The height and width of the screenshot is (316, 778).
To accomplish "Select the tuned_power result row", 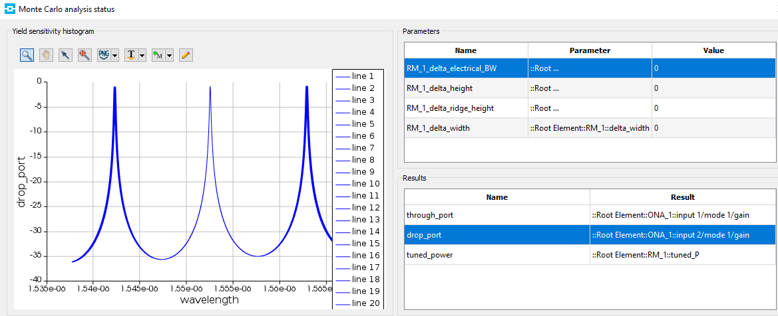I will [x=590, y=254].
